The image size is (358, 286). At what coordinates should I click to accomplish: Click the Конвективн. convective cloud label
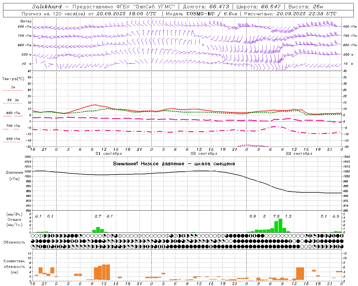15,261
